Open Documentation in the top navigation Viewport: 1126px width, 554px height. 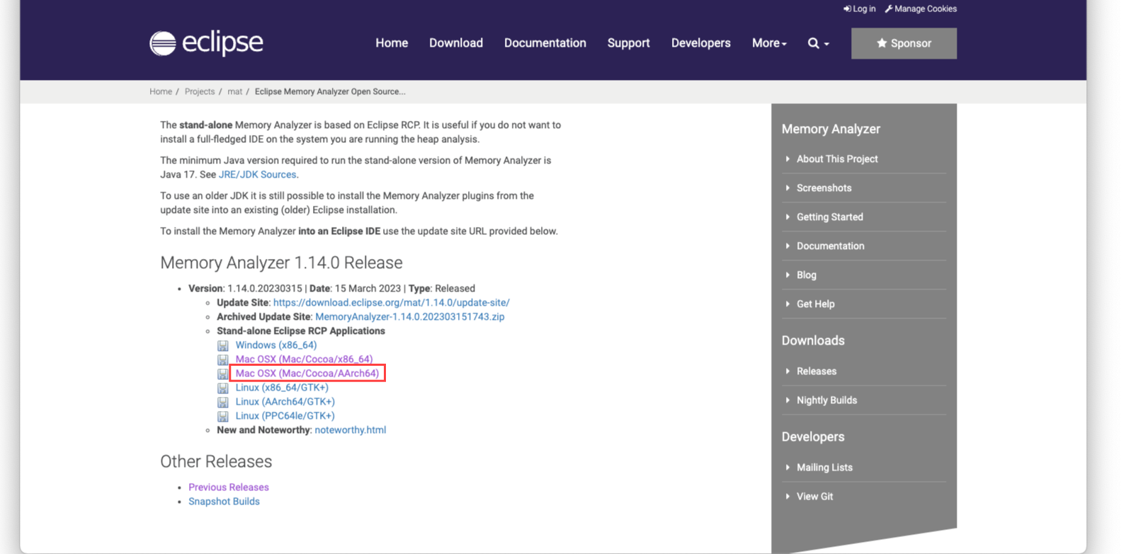[x=545, y=43]
